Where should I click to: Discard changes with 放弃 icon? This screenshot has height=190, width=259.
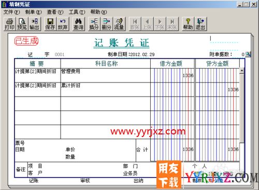[x=63, y=24]
